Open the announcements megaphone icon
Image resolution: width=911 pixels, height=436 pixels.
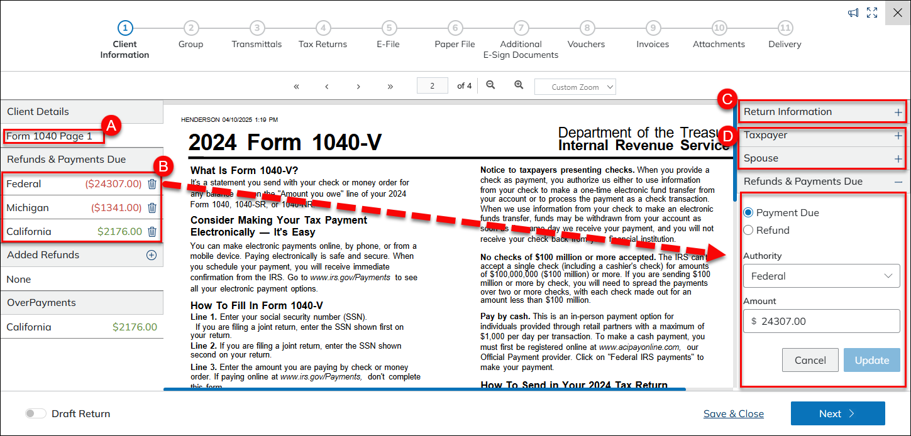853,13
